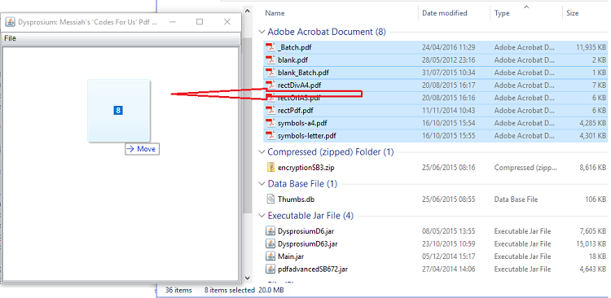Screen dimensions: 611x298
Task: Select the Thumbs.db file name
Action: 297,199
